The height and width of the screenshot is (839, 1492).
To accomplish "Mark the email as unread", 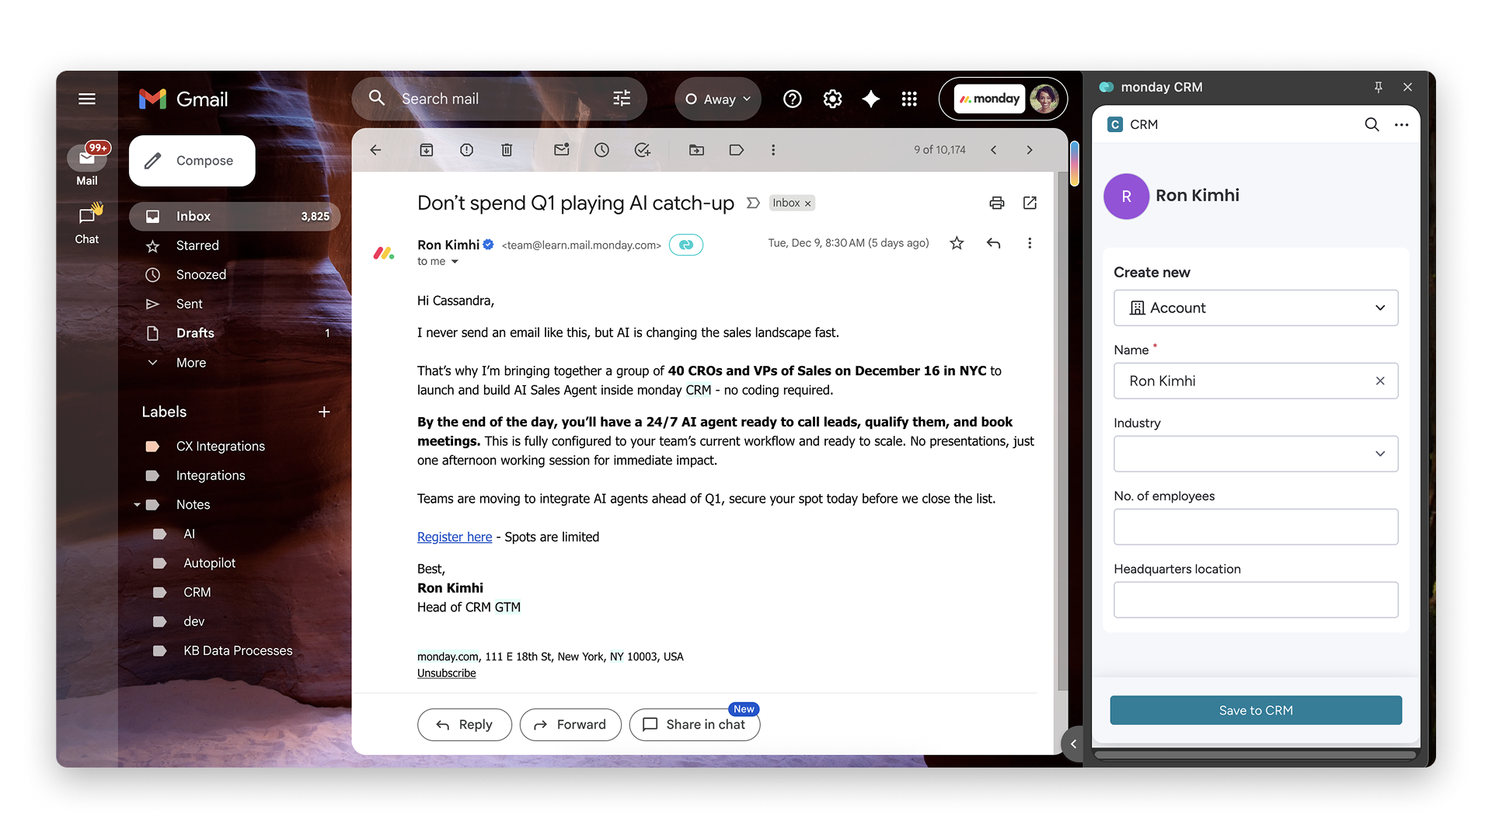I will click(x=561, y=150).
